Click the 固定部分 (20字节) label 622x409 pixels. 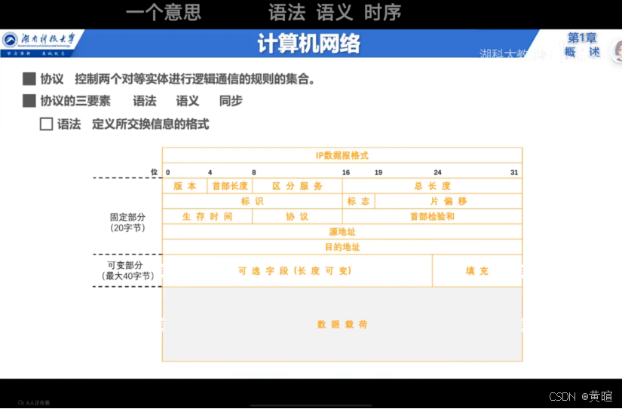point(127,222)
